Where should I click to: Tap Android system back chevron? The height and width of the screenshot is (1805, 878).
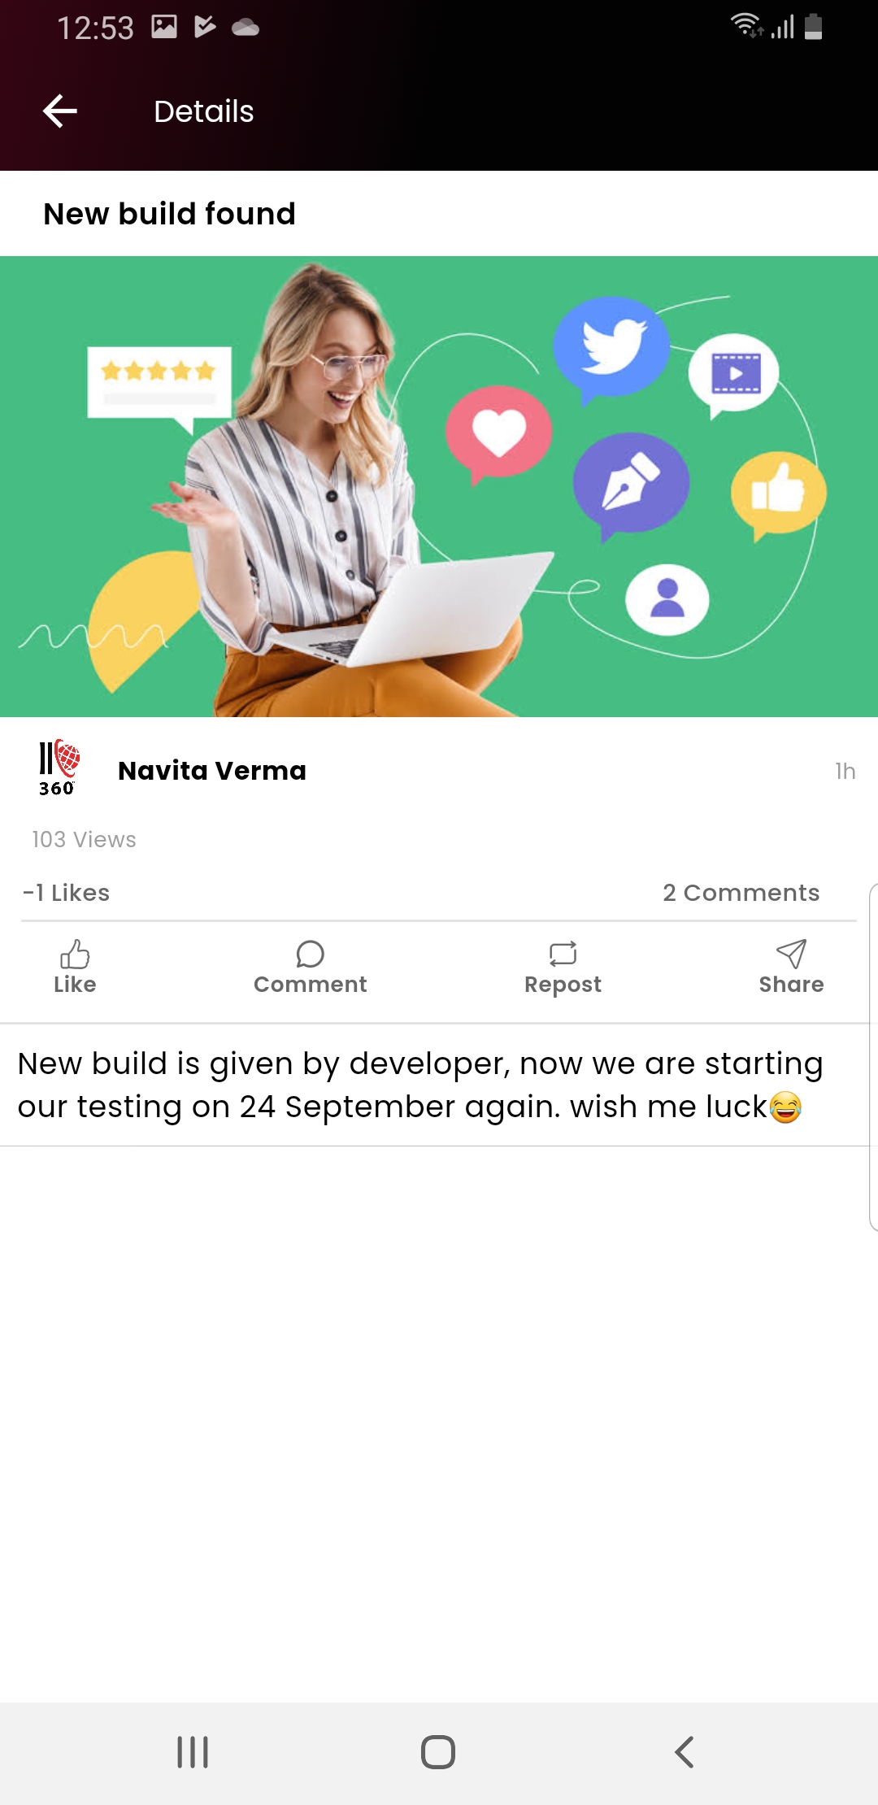pos(685,1752)
